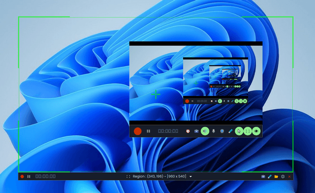Close the recorder with the red X

tap(289, 177)
